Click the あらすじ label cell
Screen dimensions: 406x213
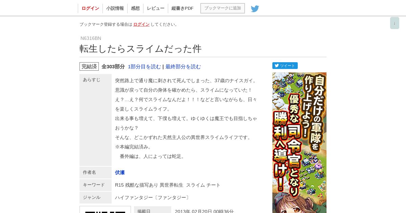pos(95,120)
